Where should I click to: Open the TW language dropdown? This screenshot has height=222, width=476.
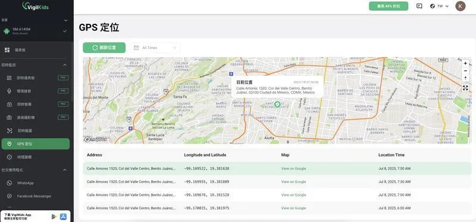tap(439, 6)
